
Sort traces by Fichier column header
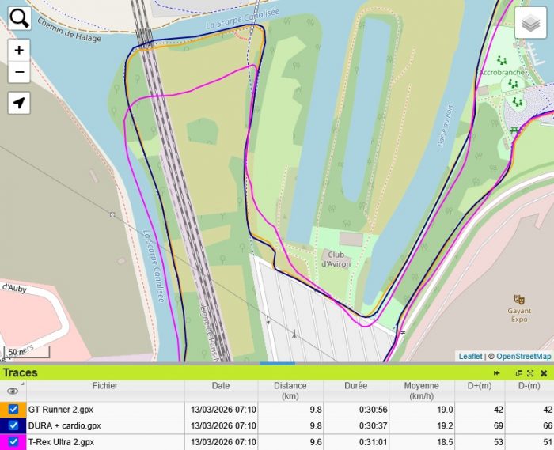click(104, 386)
